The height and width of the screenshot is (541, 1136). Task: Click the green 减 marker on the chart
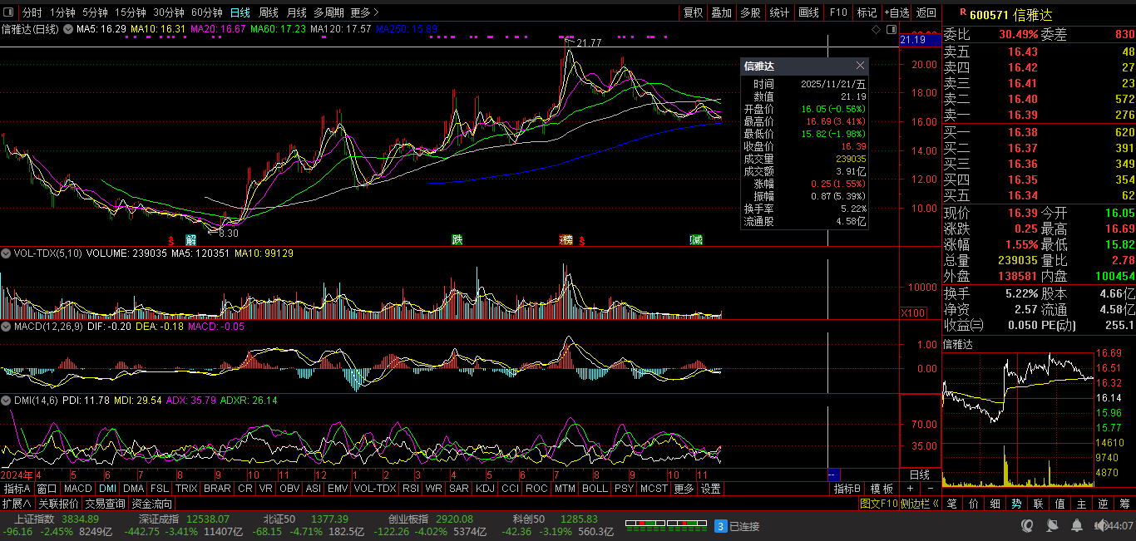click(x=696, y=239)
